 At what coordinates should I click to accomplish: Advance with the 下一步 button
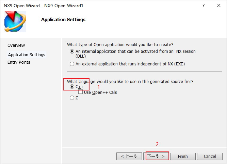tap(156, 156)
